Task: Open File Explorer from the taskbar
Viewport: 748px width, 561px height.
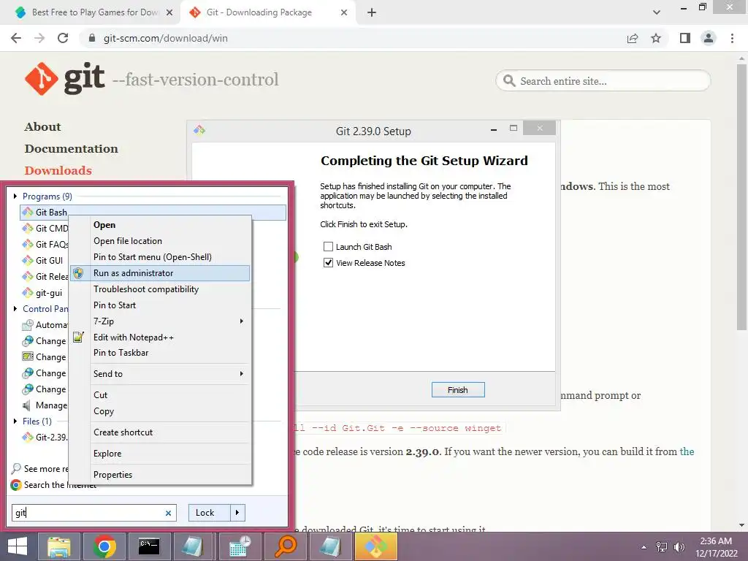Action: [x=58, y=546]
